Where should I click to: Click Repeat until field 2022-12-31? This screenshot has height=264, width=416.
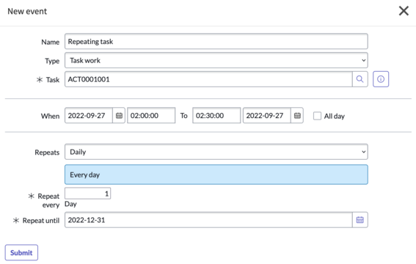(x=208, y=220)
